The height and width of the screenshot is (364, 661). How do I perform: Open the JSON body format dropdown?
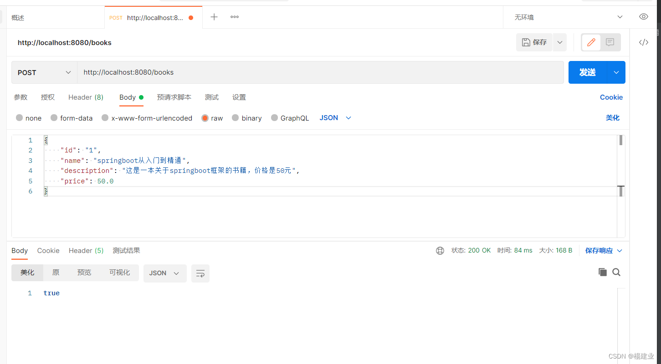(x=335, y=117)
